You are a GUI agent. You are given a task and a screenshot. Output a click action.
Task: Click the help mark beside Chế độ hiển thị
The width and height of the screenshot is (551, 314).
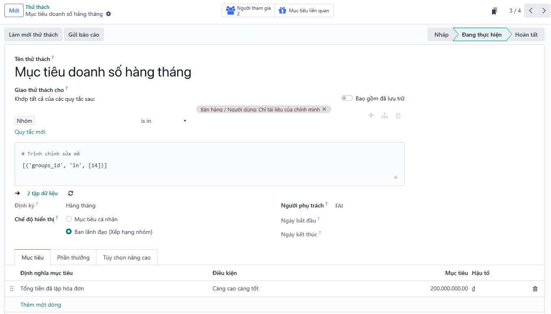tap(57, 218)
